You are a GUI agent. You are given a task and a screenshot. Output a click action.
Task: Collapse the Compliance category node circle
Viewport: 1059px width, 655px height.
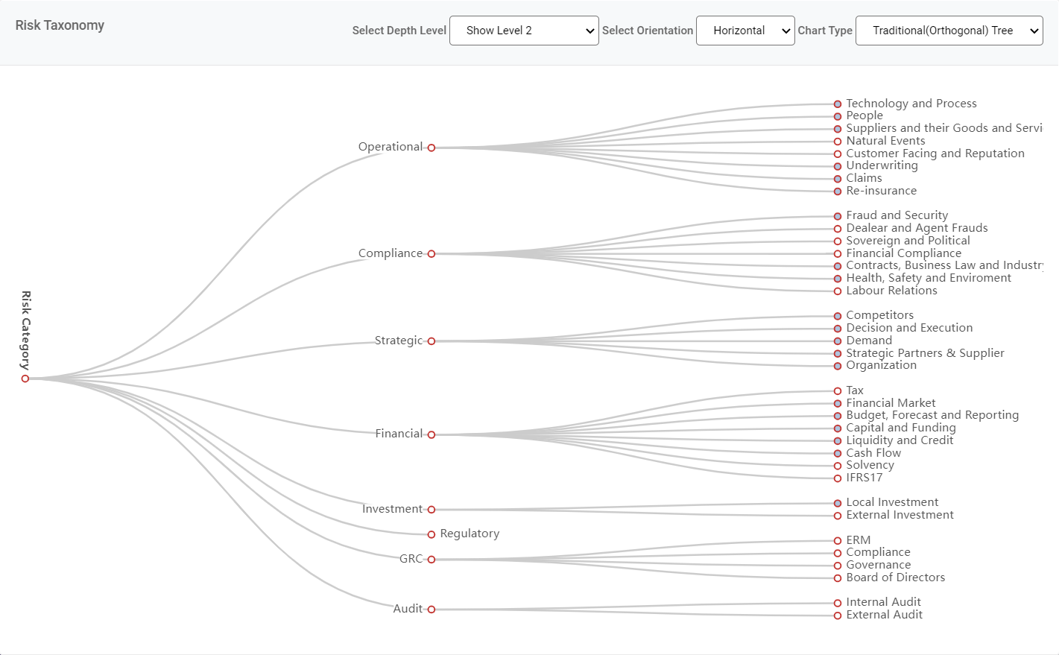(431, 254)
